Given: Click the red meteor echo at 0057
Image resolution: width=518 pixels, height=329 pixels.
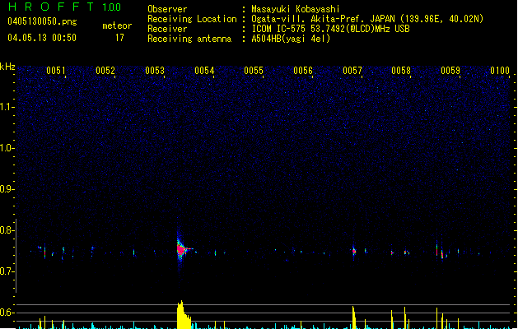Looking at the screenshot, I should click(354, 251).
